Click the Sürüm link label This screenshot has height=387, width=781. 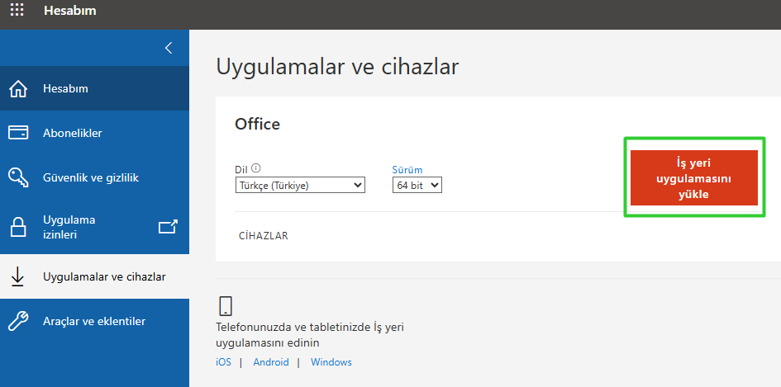point(407,170)
